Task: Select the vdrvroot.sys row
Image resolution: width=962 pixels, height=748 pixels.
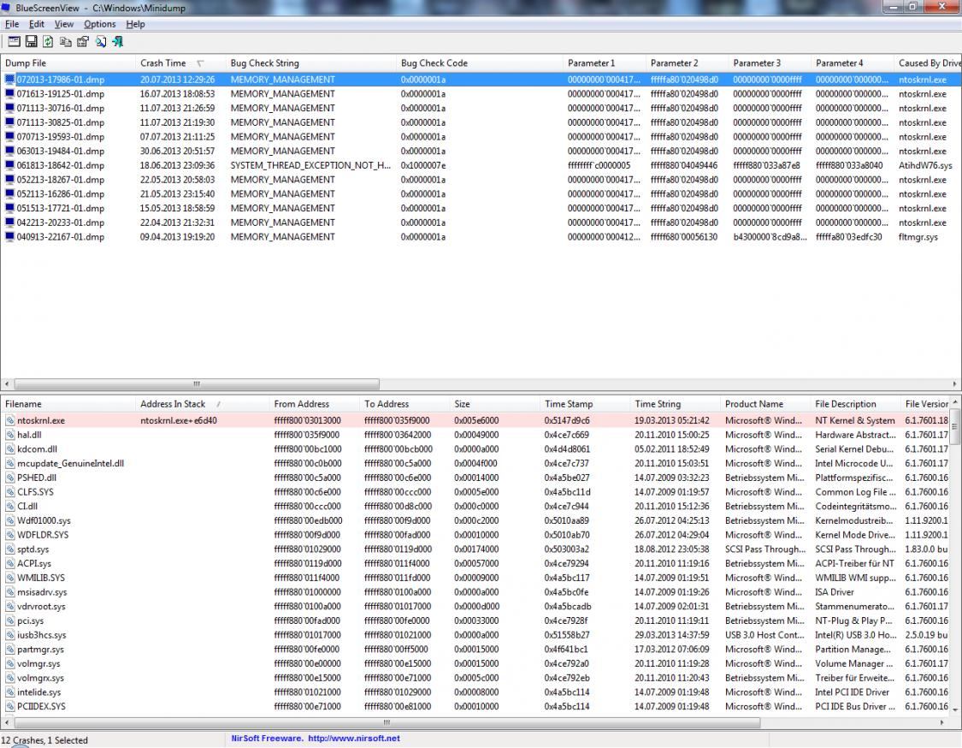Action: 475,606
